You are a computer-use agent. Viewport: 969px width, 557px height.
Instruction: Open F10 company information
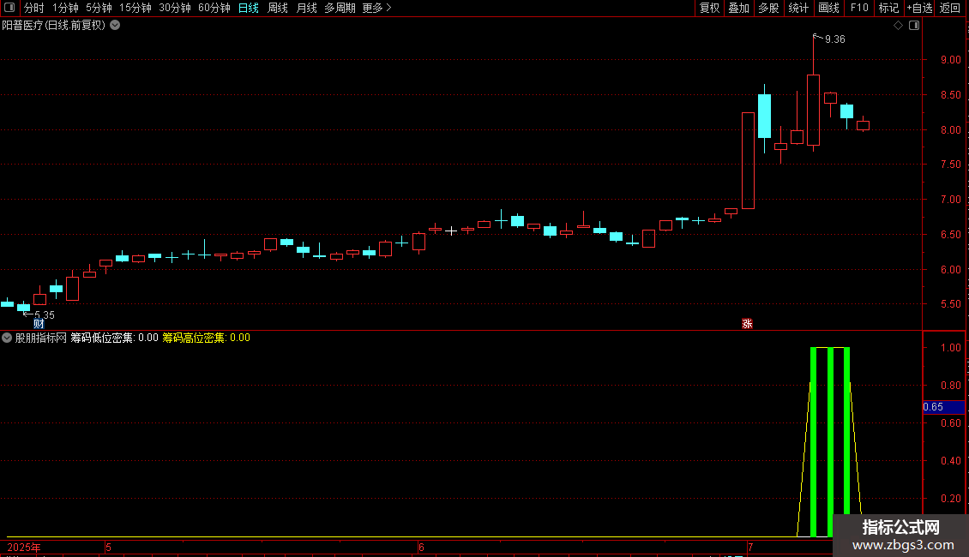point(859,8)
